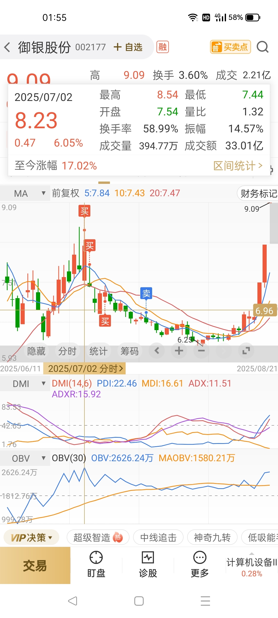The image size is (278, 618).
Task: Tap Android back navigation button
Action: 72,601
